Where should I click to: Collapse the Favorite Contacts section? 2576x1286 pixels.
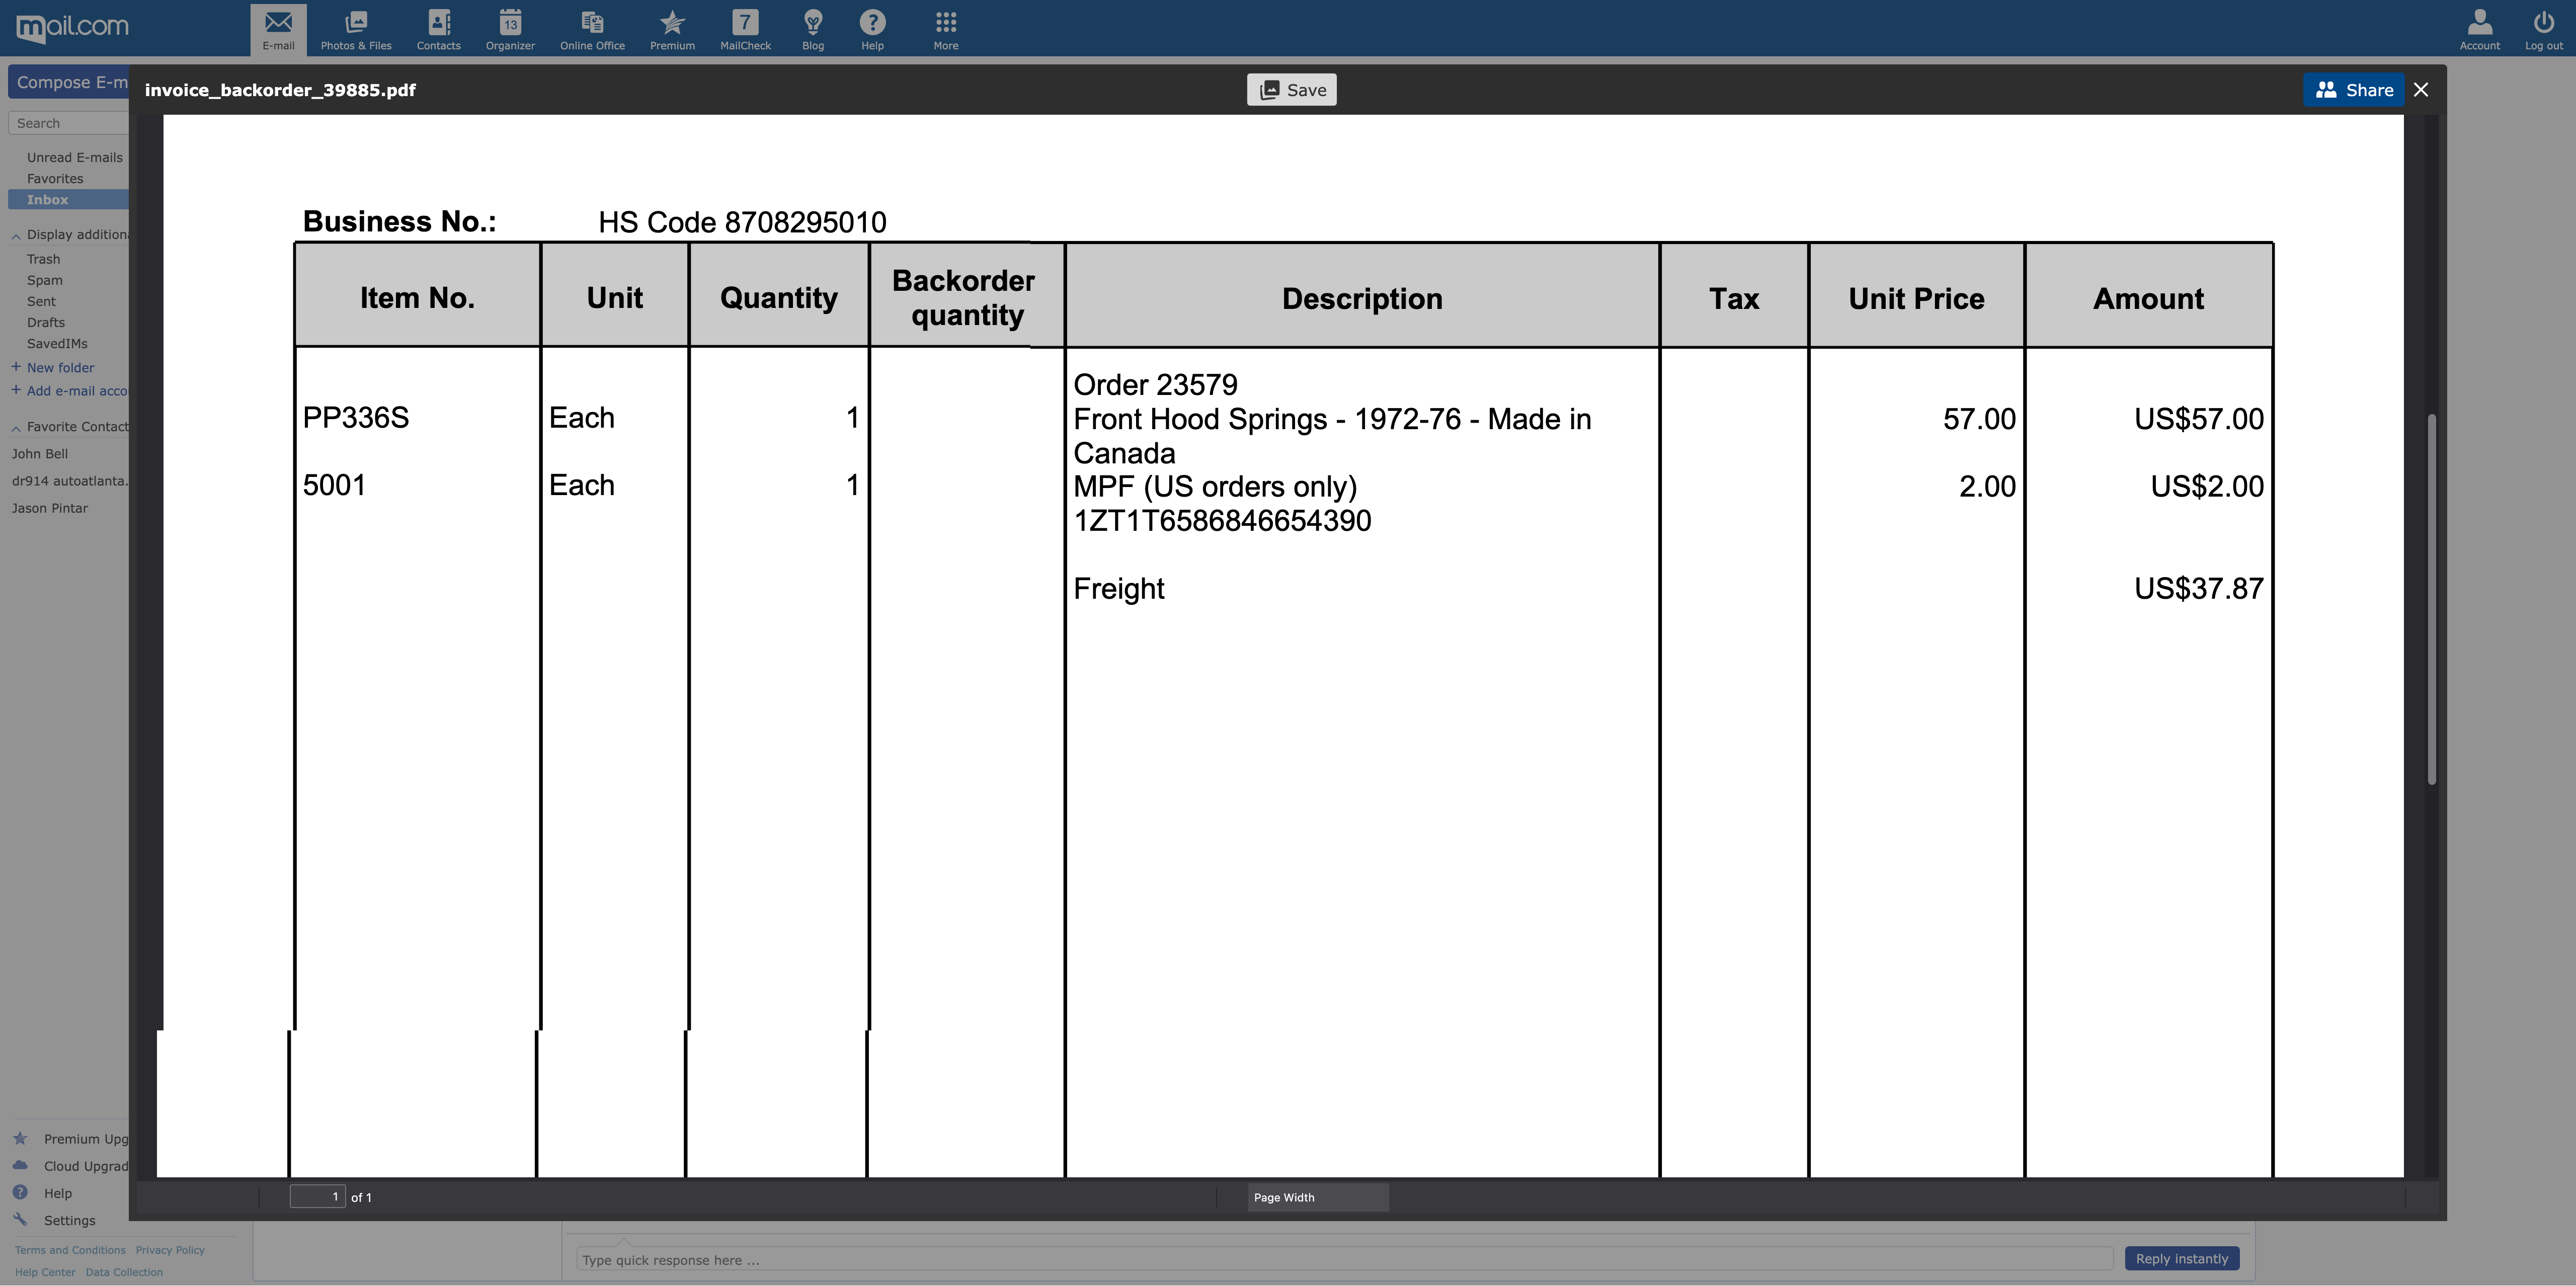(x=17, y=428)
